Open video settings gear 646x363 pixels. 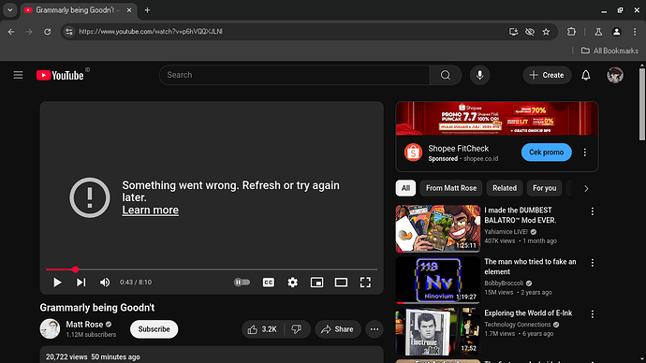click(292, 283)
